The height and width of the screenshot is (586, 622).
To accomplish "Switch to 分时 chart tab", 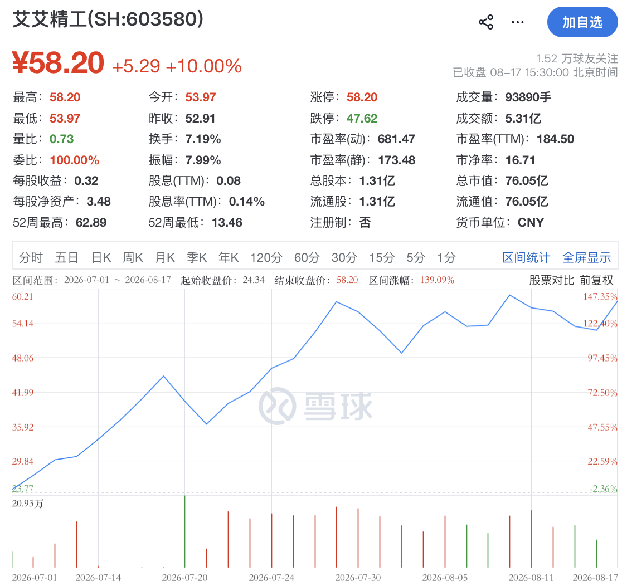I will click(31, 258).
